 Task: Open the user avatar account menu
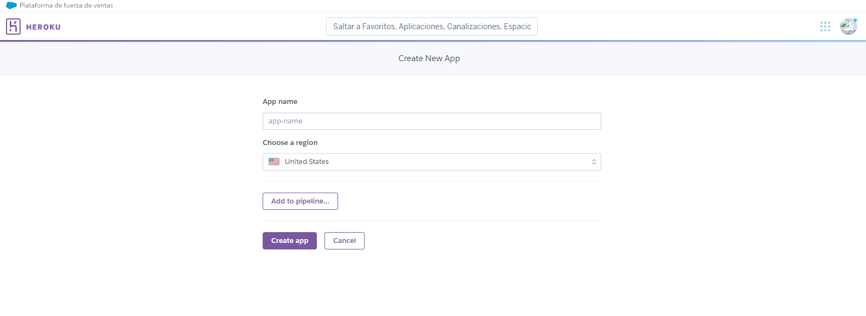coord(849,27)
